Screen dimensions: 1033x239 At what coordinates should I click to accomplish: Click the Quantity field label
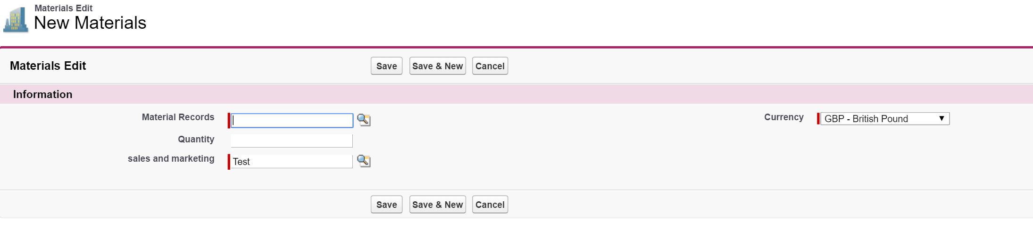196,140
